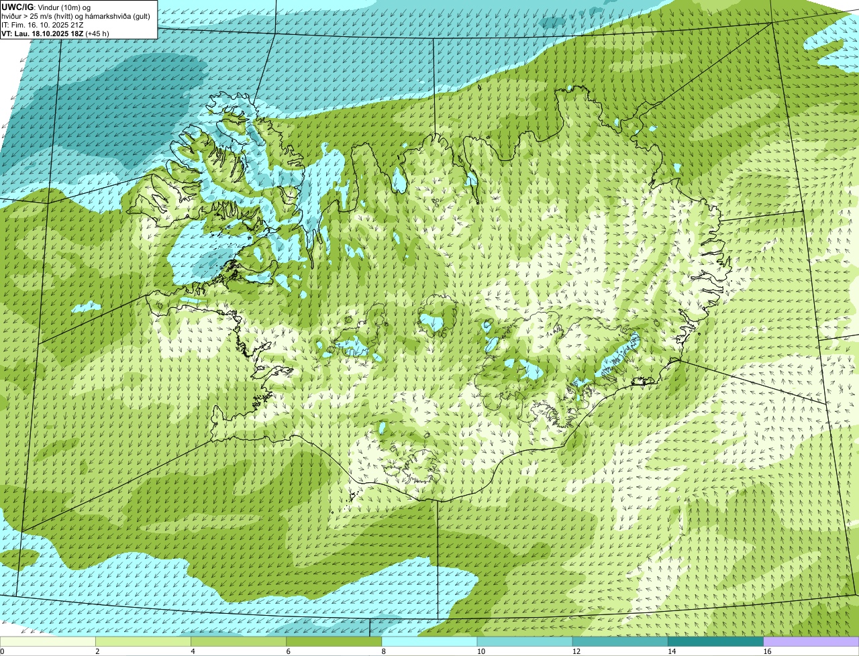Click the "12" tick label on the color scale
The height and width of the screenshot is (656, 859).
point(576,651)
